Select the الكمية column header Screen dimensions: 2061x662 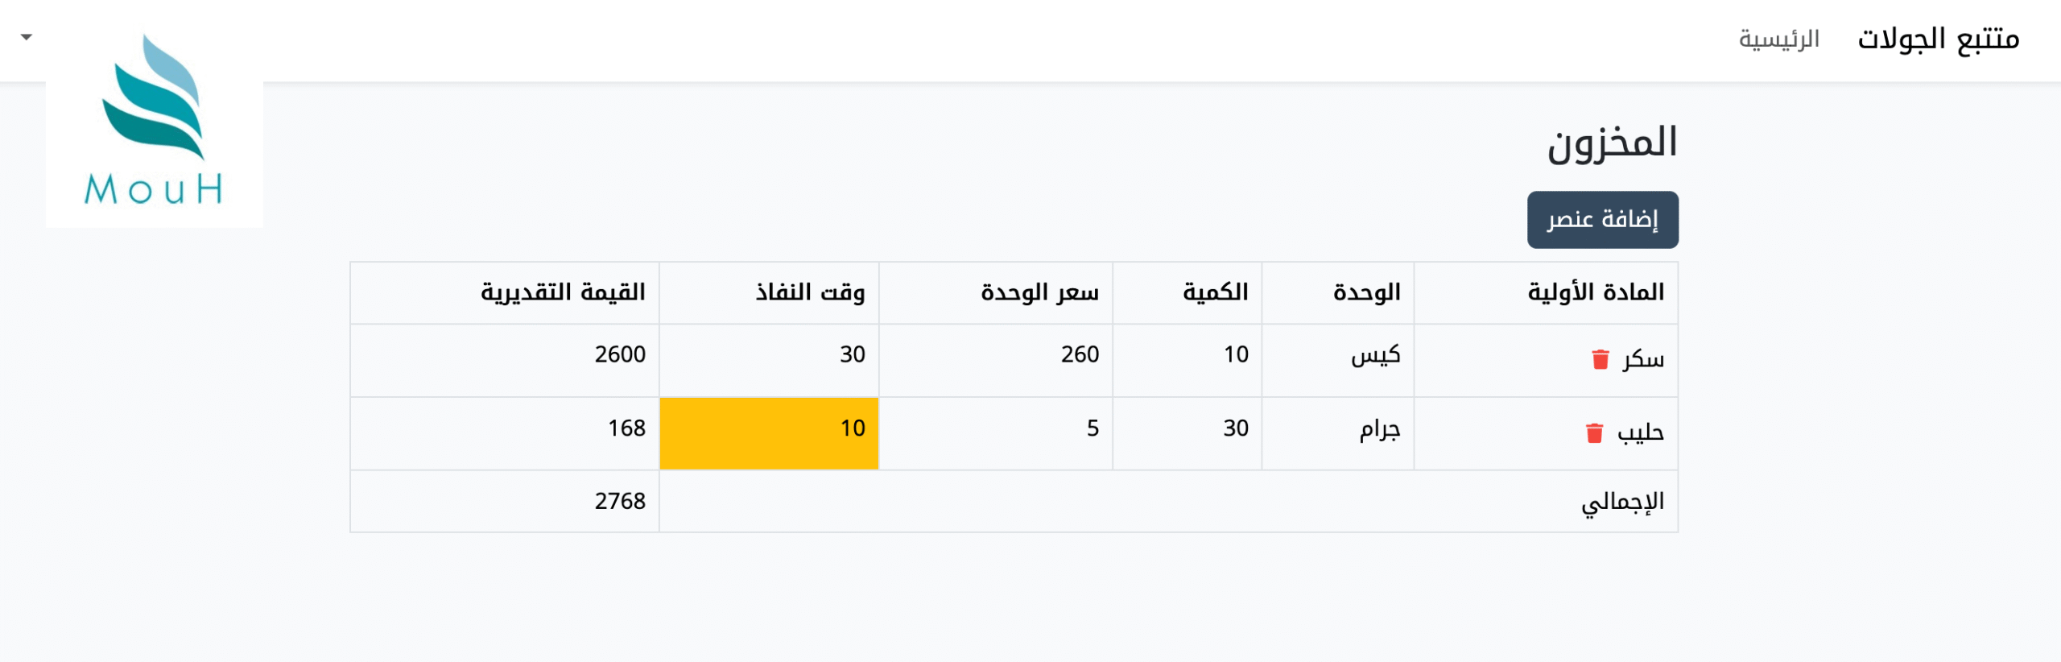click(1215, 292)
